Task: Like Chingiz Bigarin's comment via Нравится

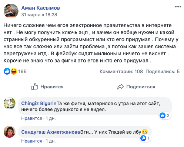Action: tap(31, 118)
